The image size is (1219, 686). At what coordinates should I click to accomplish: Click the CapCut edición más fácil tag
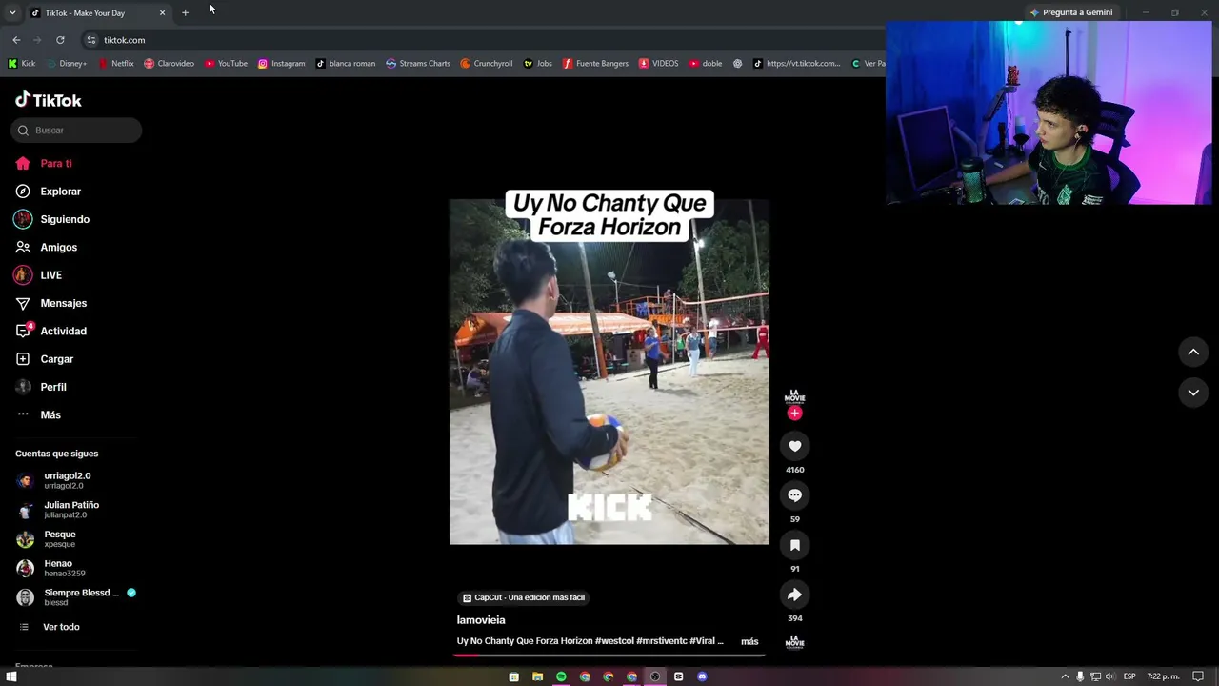(x=523, y=597)
